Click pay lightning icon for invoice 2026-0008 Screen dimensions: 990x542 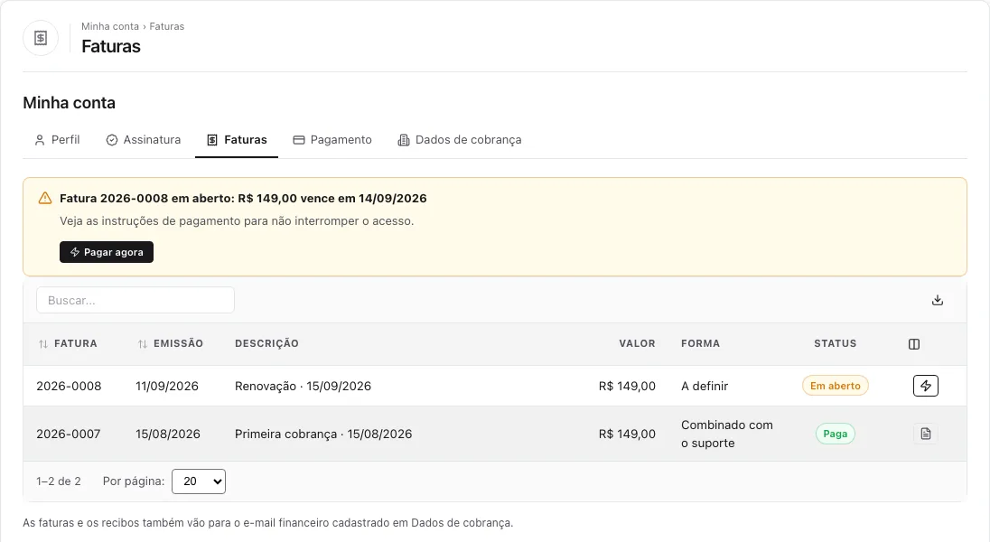coord(926,386)
